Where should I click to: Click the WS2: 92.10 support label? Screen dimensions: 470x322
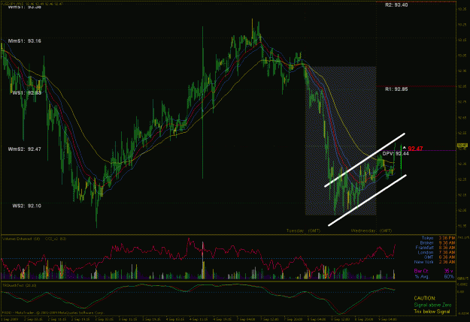26,206
